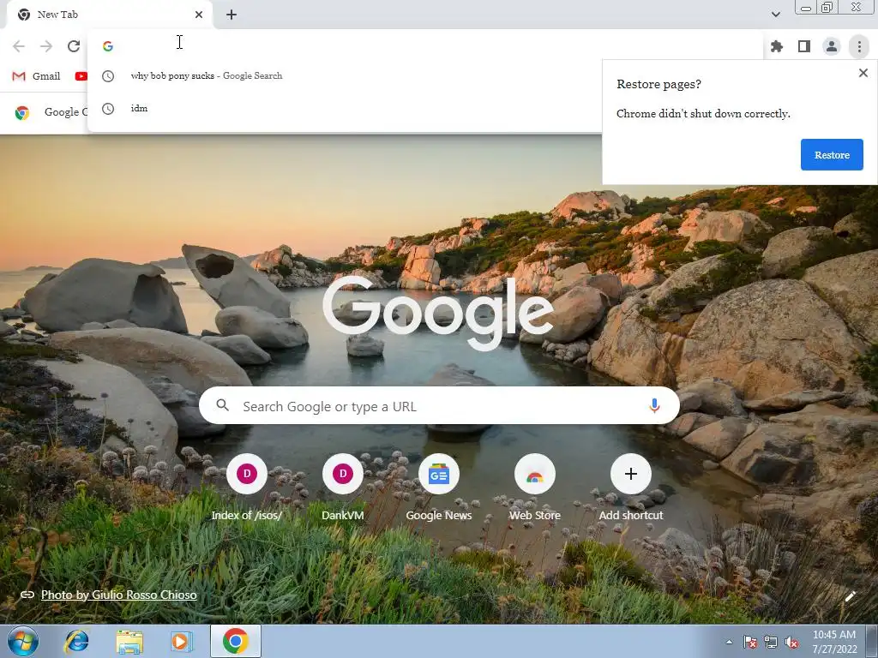Open the Gmail bookmark
The width and height of the screenshot is (878, 658).
(x=36, y=76)
